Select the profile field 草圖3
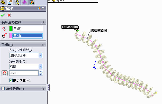 tap(28, 28)
